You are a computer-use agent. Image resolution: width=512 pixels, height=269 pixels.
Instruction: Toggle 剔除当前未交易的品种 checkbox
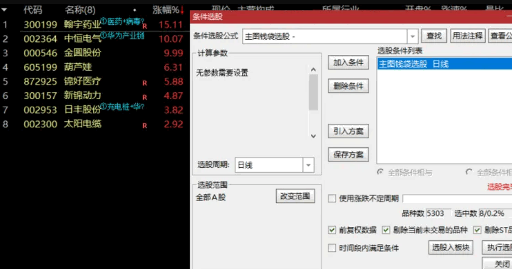tap(386, 230)
